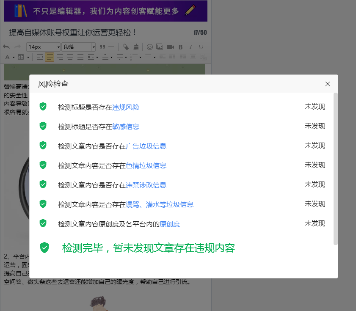The width and height of the screenshot is (356, 311).
Task: Clear formatting with the eraser icon
Action: (x=125, y=47)
